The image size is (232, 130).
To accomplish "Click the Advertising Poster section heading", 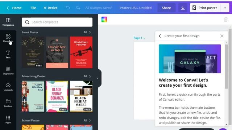I will pos(34,76).
